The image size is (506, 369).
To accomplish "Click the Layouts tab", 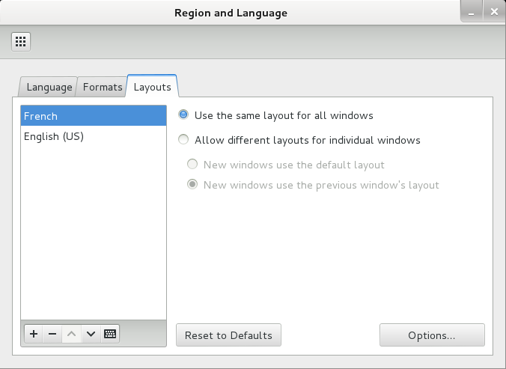I will pos(152,87).
